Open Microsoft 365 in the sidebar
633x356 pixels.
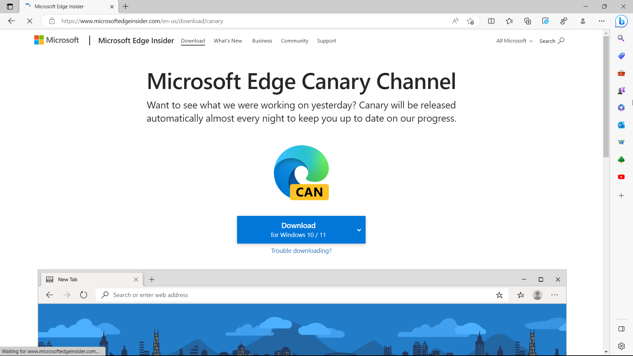coord(621,108)
